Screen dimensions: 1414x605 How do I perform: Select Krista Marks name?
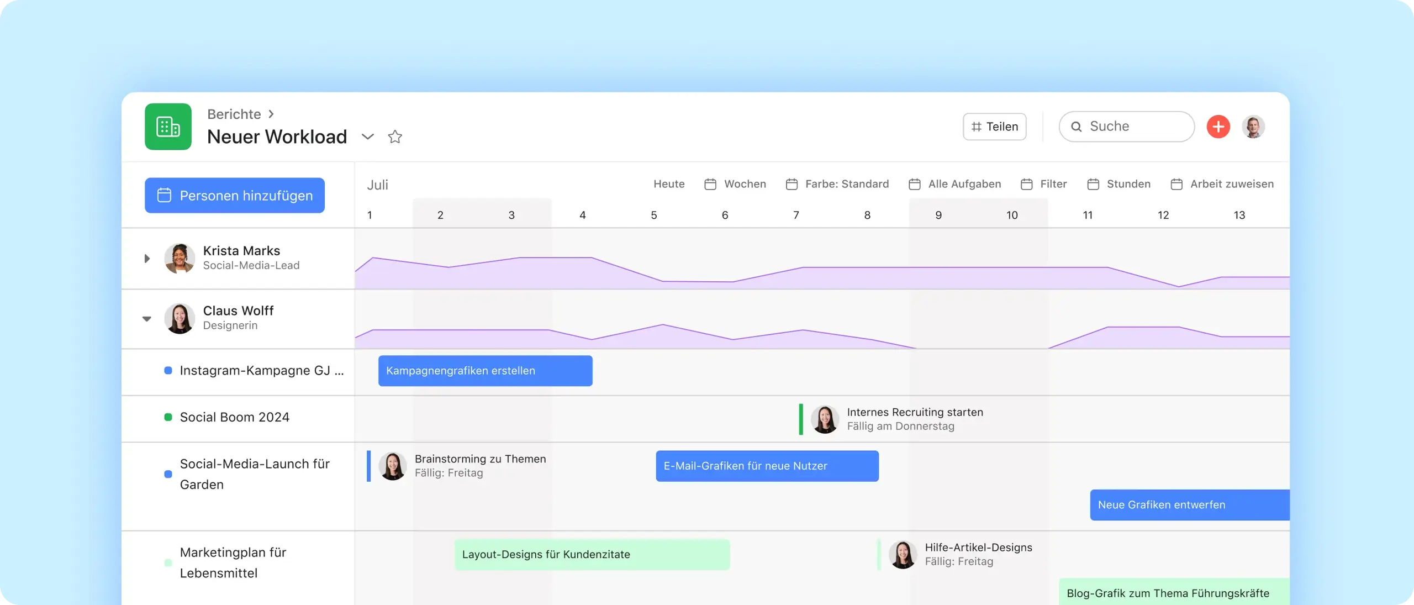(241, 251)
